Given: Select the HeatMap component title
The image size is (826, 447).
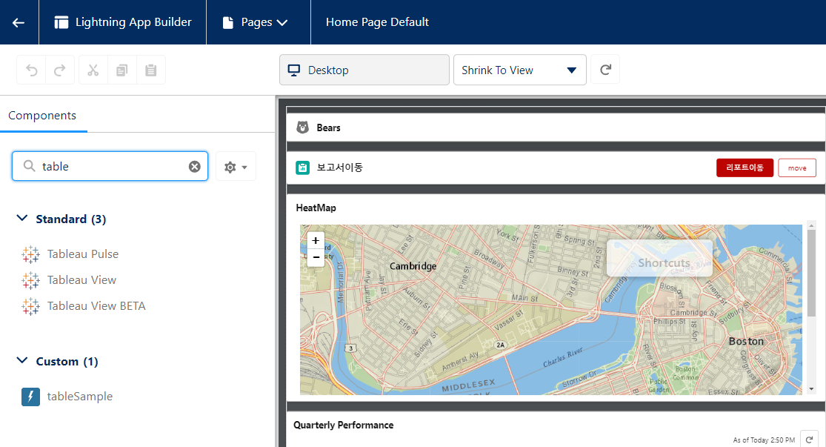Looking at the screenshot, I should (x=316, y=208).
